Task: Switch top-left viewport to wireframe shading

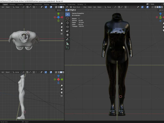Action: [x=59, y=7]
